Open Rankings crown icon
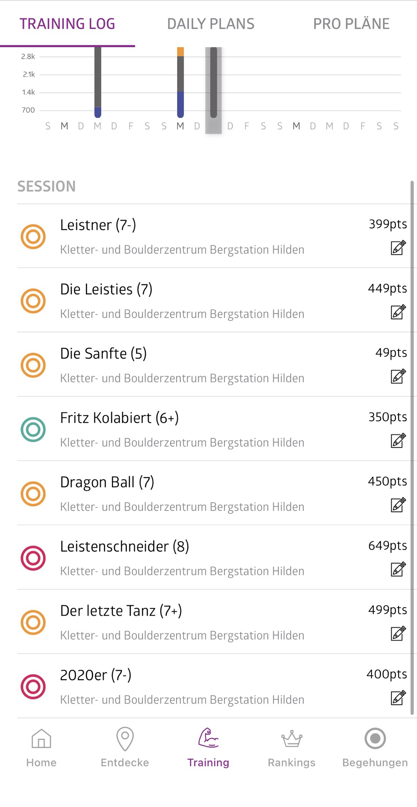Viewport: 417px width, 807px height. (x=292, y=739)
